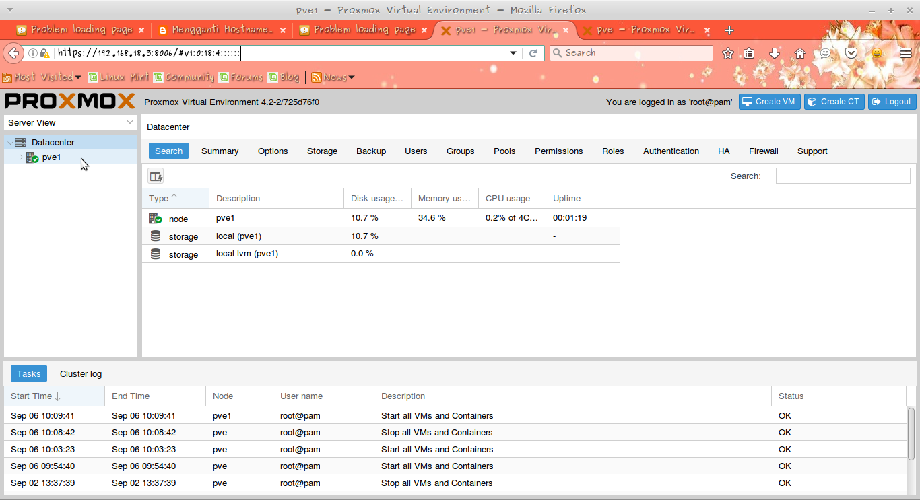Screen dimensions: 920x500
Task: Open the Storage tab
Action: pos(323,151)
